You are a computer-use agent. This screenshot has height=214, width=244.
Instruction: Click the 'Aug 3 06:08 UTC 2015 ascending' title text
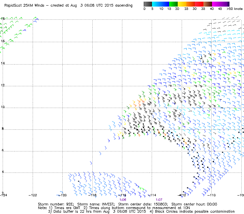(101, 6)
